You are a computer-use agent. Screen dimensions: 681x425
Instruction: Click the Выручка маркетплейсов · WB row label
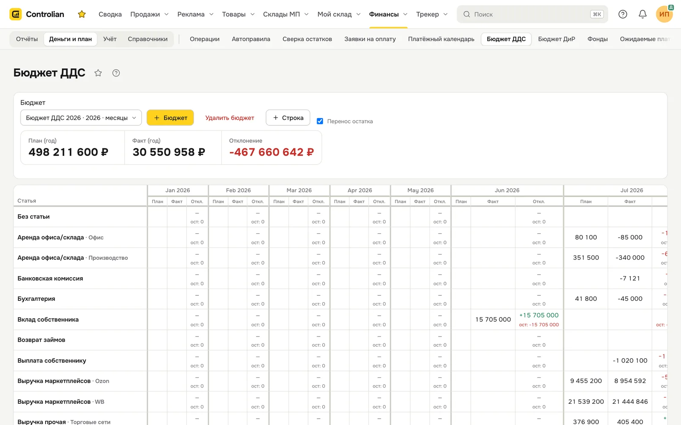(x=61, y=402)
